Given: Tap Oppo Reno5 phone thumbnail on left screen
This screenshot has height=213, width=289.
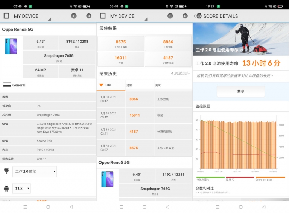Looking at the screenshot, I should coord(11,46).
